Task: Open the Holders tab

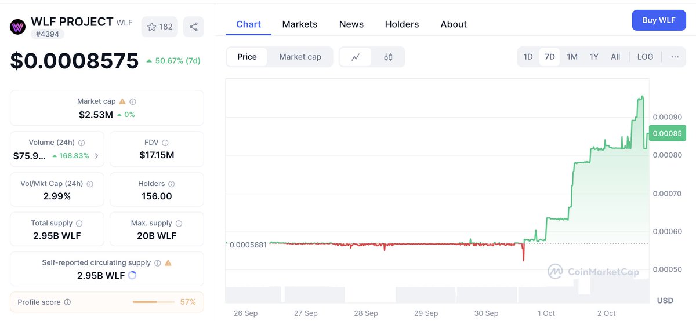Action: click(x=402, y=24)
